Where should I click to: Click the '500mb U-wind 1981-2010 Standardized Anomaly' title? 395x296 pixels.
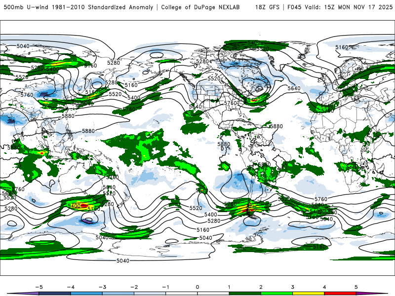pyautogui.click(x=79, y=7)
